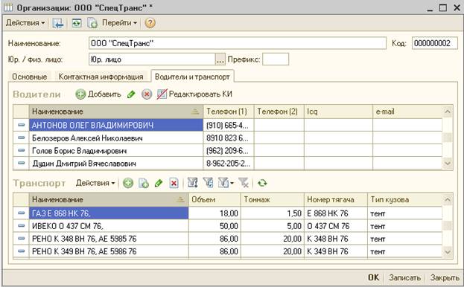Click the Префикс input field
This screenshot has height=287, width=464.
point(276,59)
